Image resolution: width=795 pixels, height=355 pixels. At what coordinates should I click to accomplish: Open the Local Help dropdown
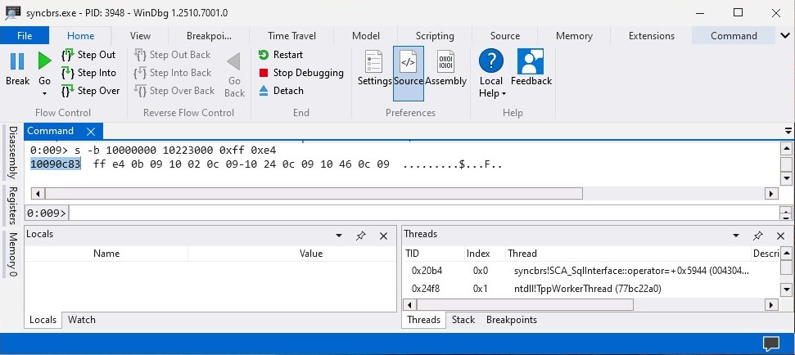491,74
